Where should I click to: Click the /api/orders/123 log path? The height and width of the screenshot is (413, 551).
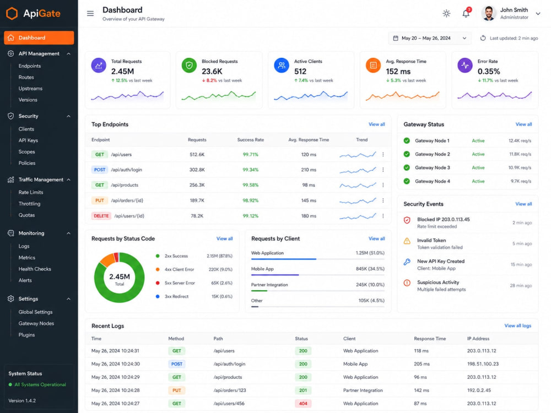(230, 390)
